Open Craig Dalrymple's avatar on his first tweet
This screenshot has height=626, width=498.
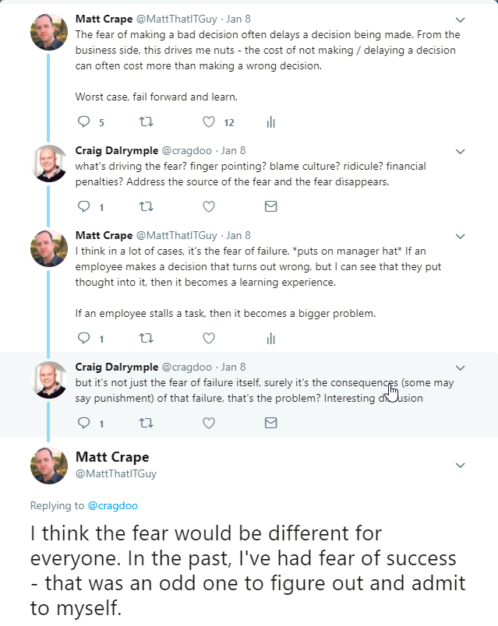(48, 162)
